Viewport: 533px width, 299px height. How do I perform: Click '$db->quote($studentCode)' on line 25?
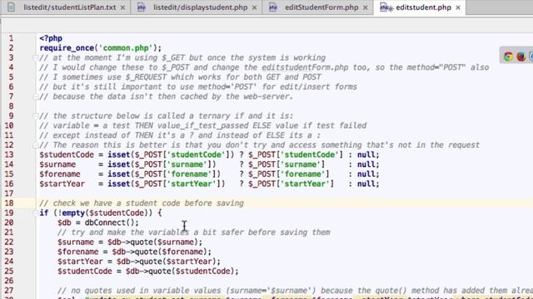coord(180,271)
